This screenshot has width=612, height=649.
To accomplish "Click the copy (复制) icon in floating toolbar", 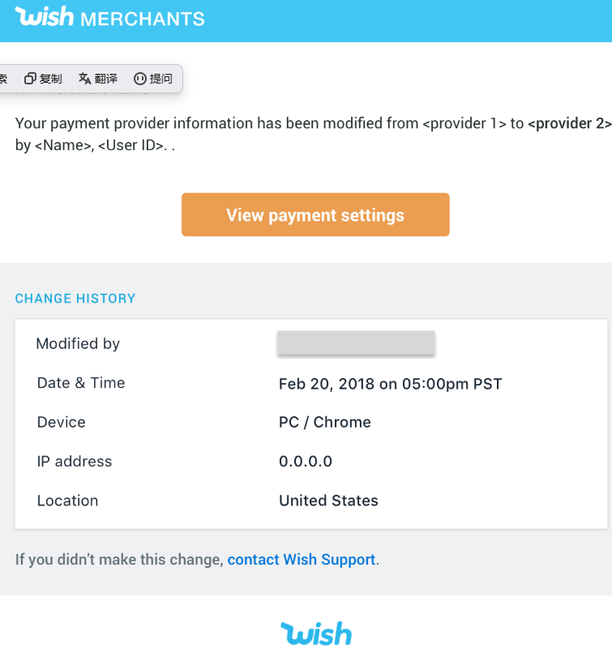I will pos(31,79).
